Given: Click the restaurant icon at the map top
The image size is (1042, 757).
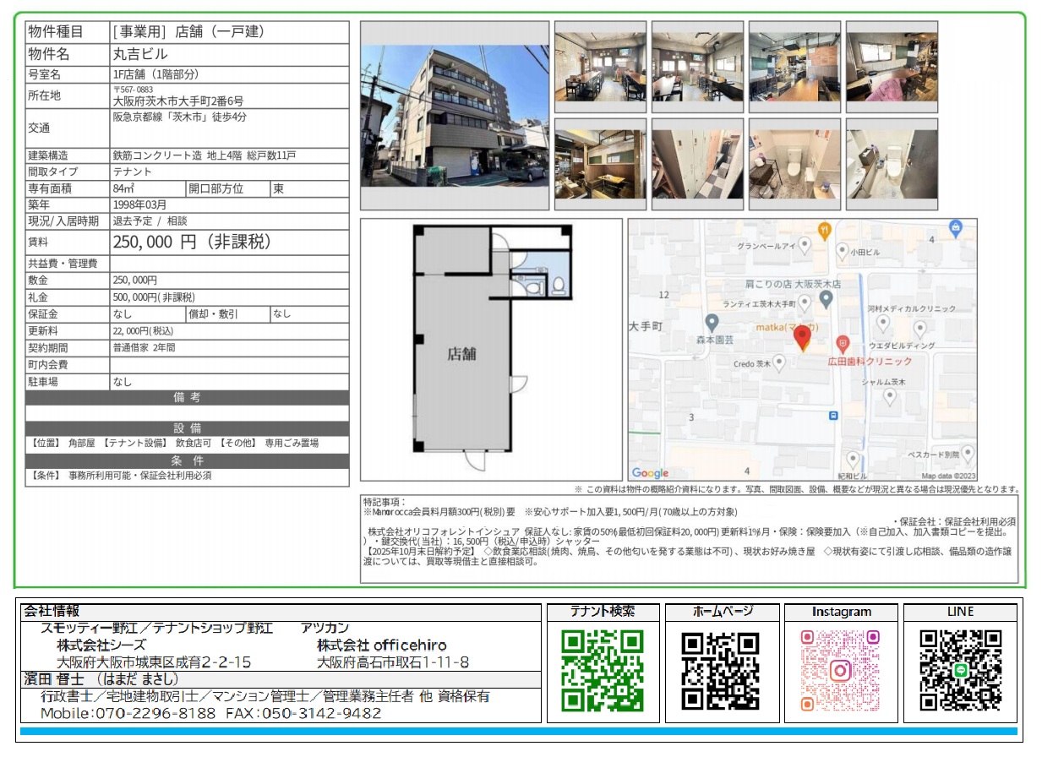Looking at the screenshot, I should [824, 230].
